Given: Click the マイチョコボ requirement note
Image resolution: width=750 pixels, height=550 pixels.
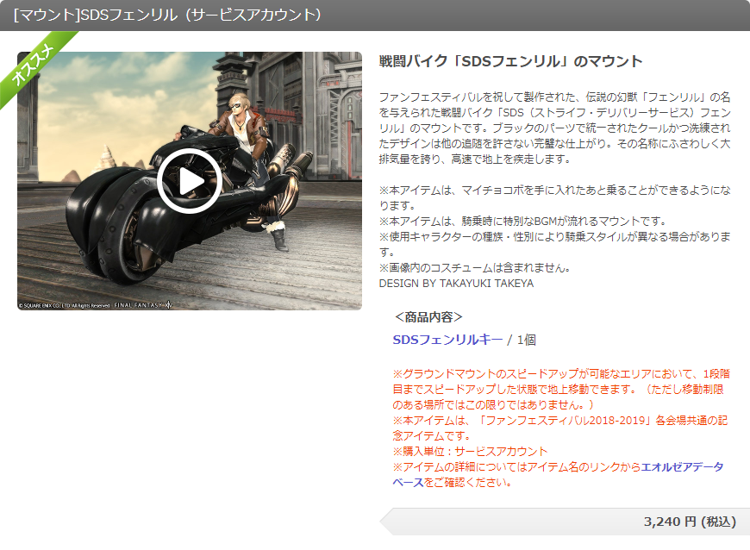Looking at the screenshot, I should point(555,198).
